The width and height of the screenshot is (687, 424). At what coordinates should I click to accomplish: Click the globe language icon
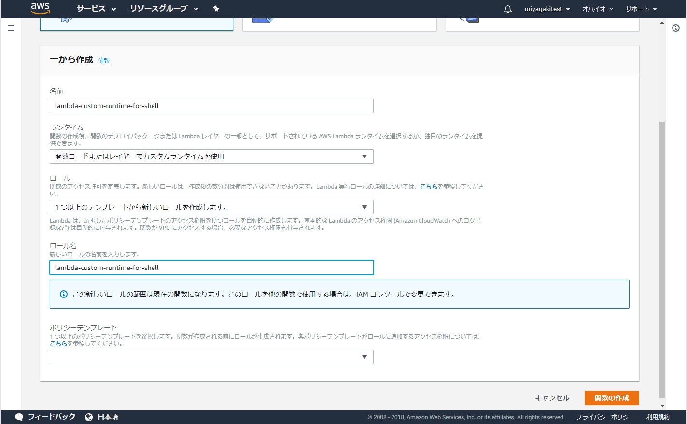tap(89, 417)
